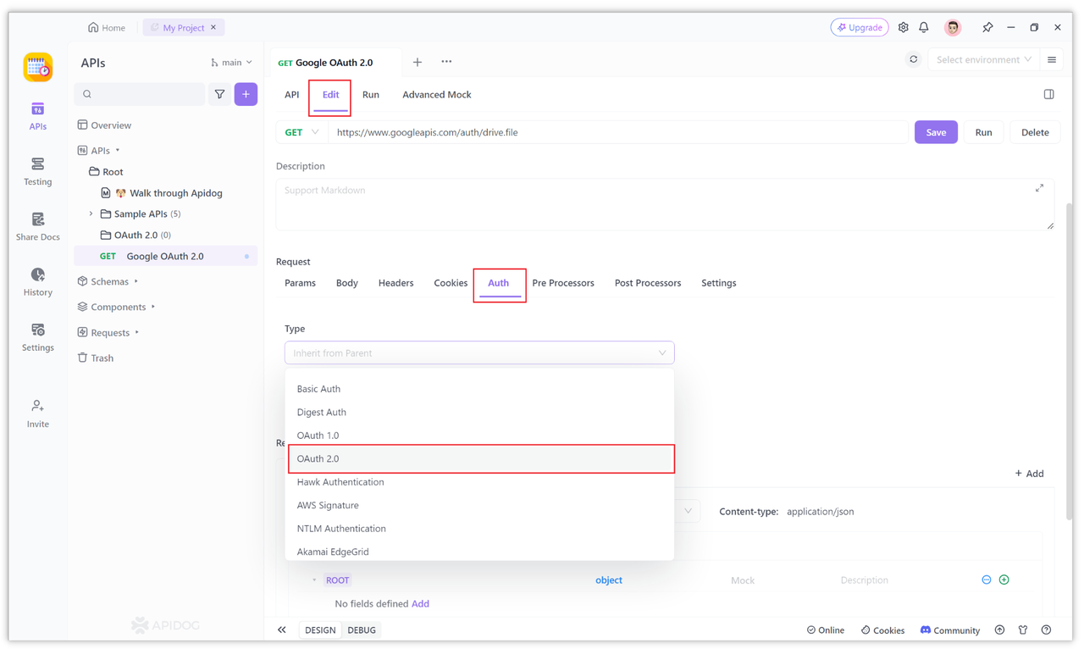Toggle the right side panel layout icon
The image size is (1084, 649).
tap(1048, 94)
